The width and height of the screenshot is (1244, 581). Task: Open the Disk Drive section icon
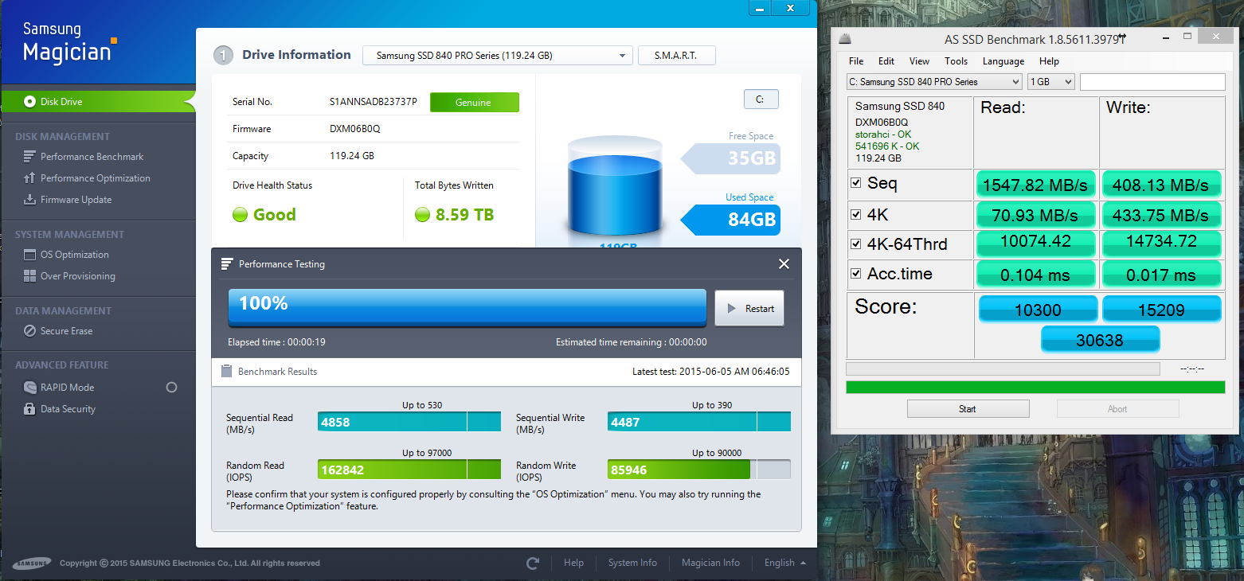coord(30,102)
